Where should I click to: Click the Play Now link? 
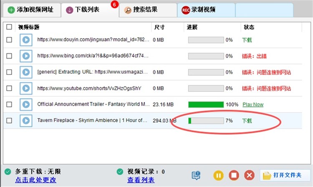point(253,105)
